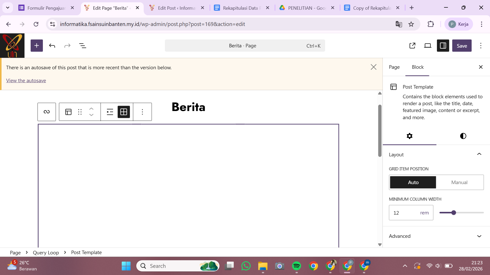Image resolution: width=490 pixels, height=275 pixels.
Task: Open block options vertical dots menu
Action: click(142, 112)
